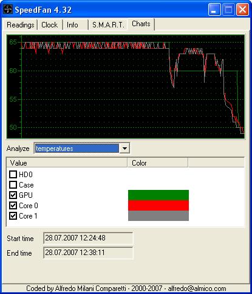252x294 pixels.
Task: Maximize the SpeedFan window
Action: coord(228,9)
